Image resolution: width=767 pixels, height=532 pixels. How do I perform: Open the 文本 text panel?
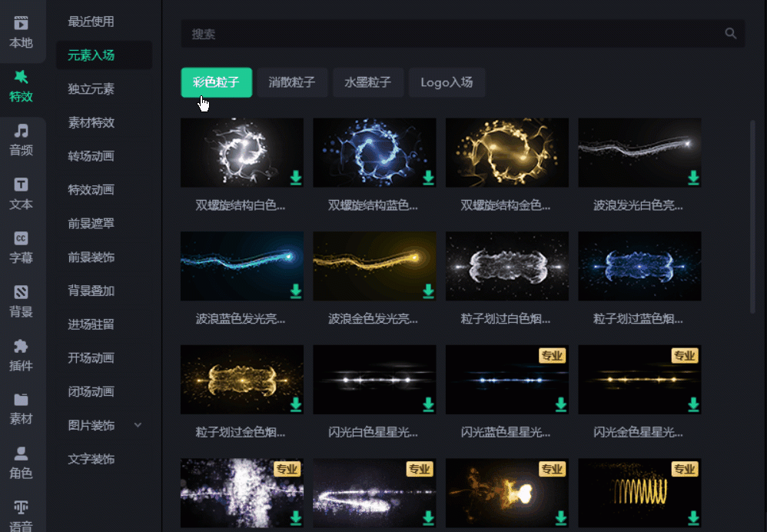click(x=21, y=193)
